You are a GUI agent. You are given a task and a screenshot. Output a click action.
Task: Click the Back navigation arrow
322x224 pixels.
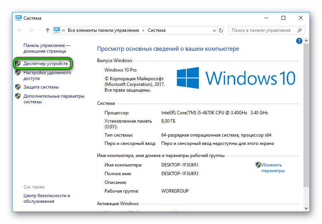tap(20, 30)
